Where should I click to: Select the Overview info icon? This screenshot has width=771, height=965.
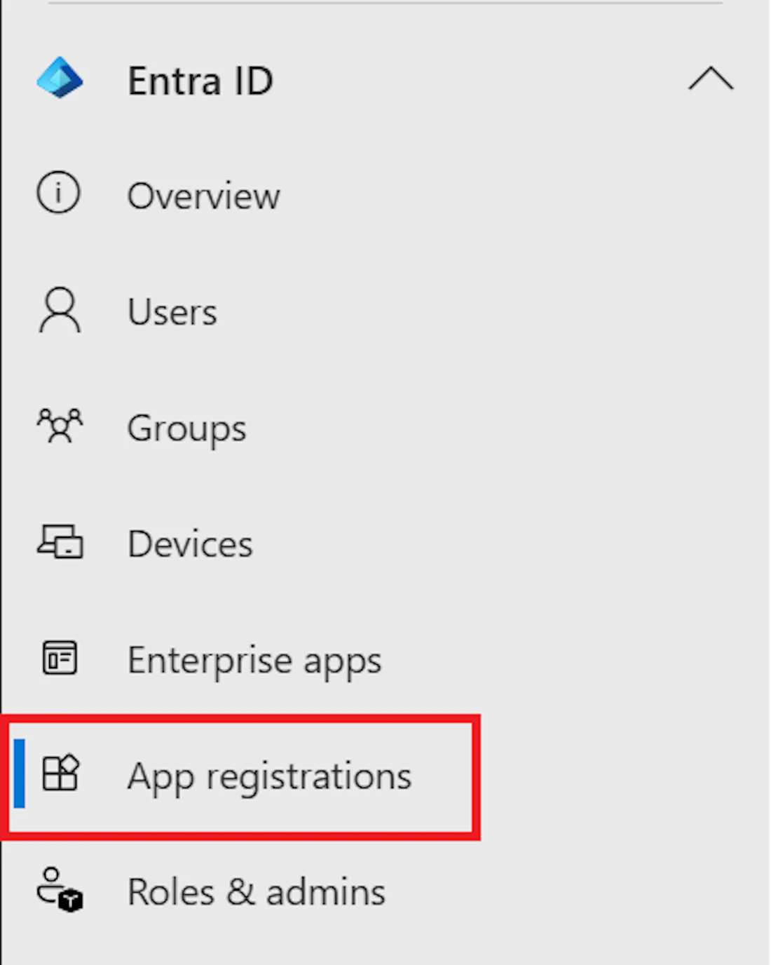coord(58,194)
